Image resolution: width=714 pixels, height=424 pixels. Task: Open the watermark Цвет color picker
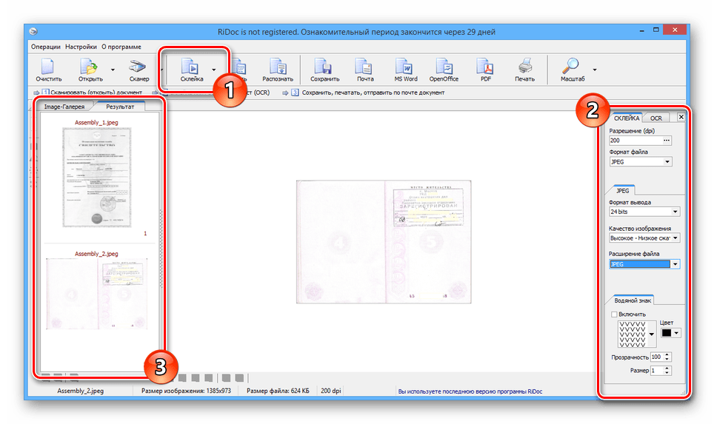tap(670, 333)
